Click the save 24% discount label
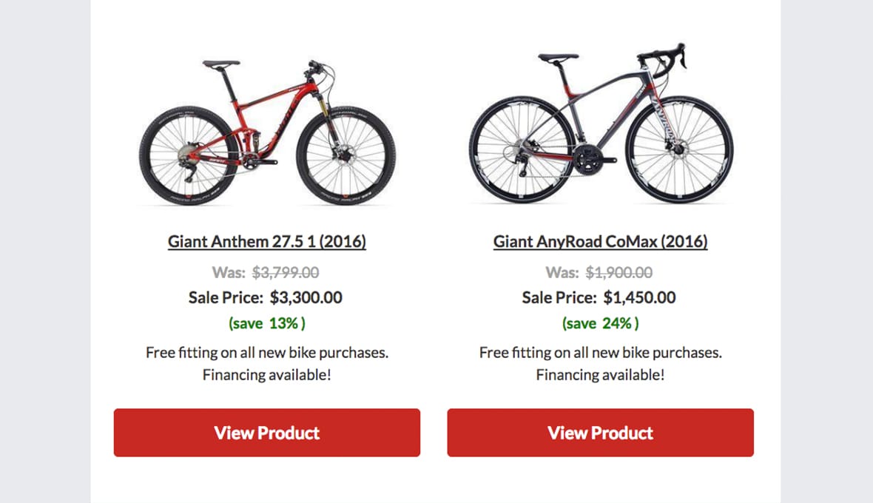The width and height of the screenshot is (873, 503). [599, 323]
